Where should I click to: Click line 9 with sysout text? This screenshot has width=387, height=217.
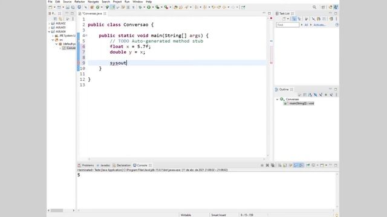(x=177, y=63)
